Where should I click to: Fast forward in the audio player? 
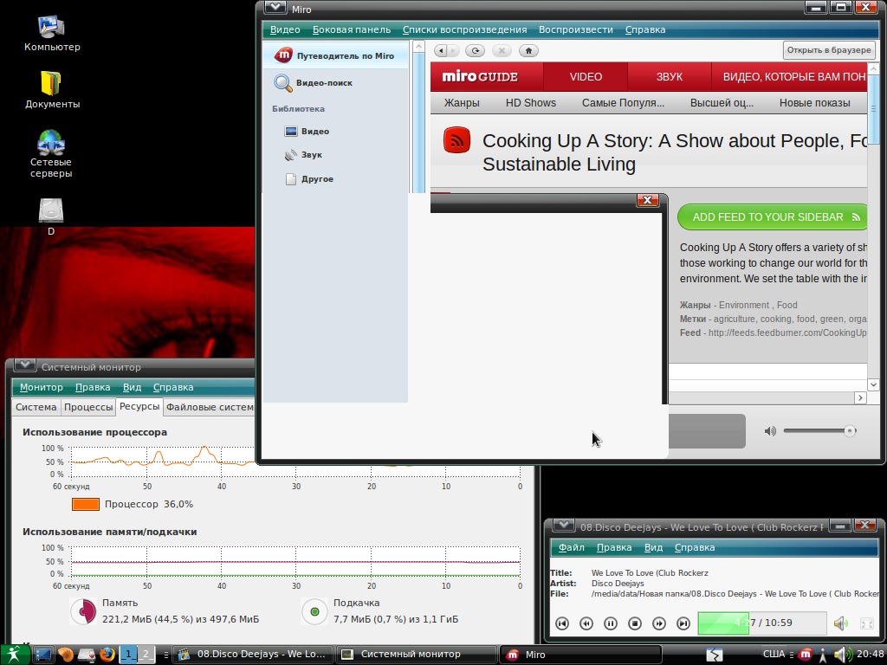coord(659,623)
